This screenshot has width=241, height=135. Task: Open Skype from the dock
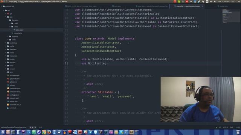point(121,132)
